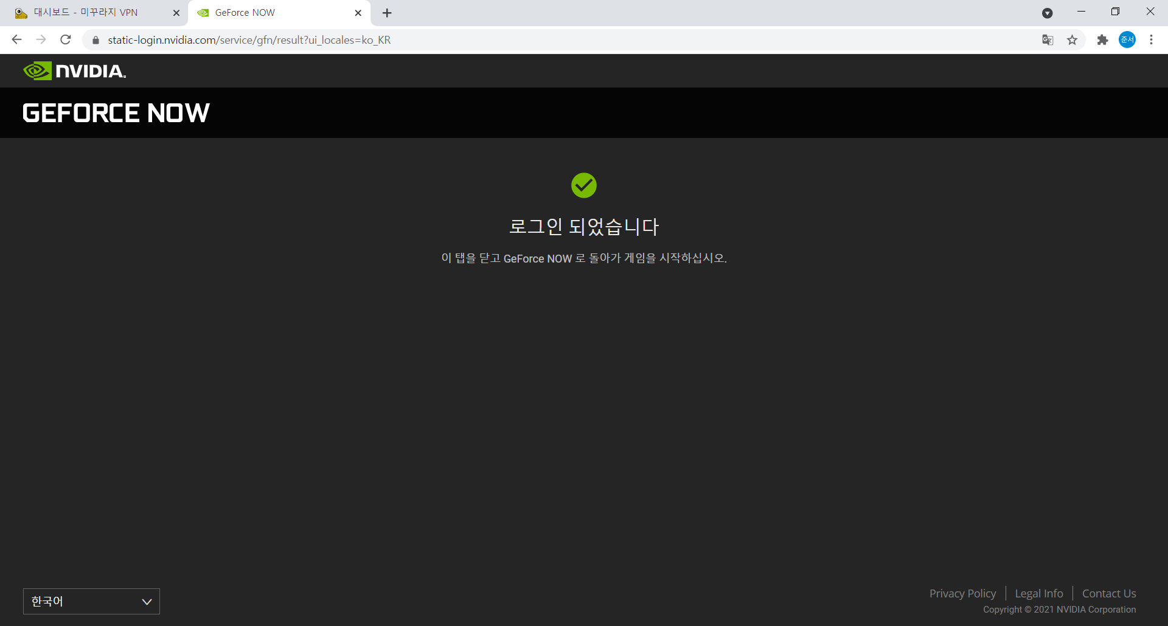Open the Legal Info link
This screenshot has width=1168, height=626.
coord(1039,593)
